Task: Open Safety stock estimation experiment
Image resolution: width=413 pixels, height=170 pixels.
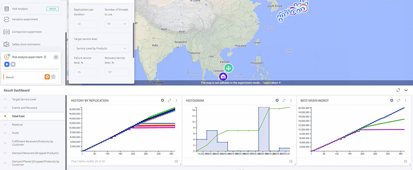Action: click(26, 44)
